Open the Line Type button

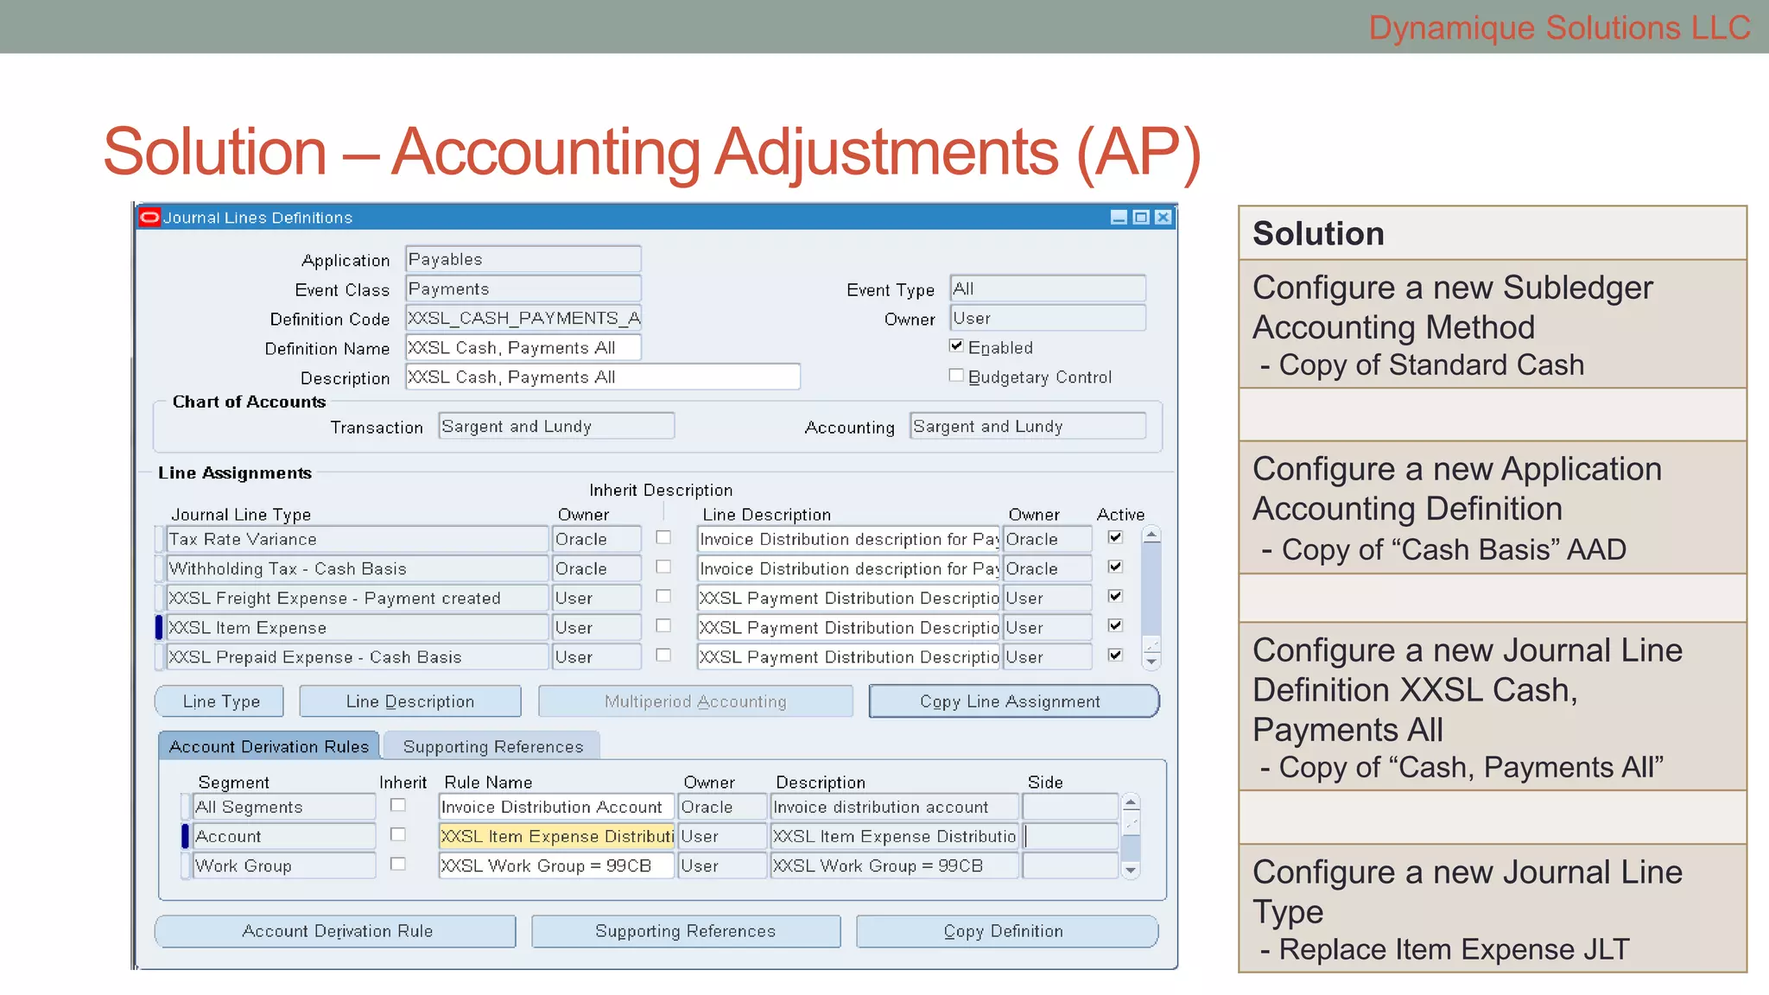pyautogui.click(x=220, y=701)
